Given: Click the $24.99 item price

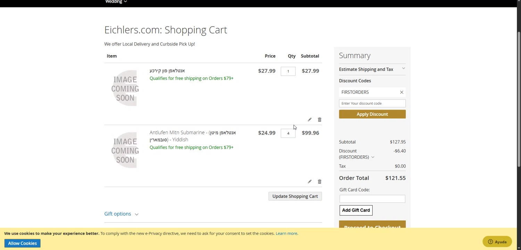Looking at the screenshot, I should coord(266,133).
